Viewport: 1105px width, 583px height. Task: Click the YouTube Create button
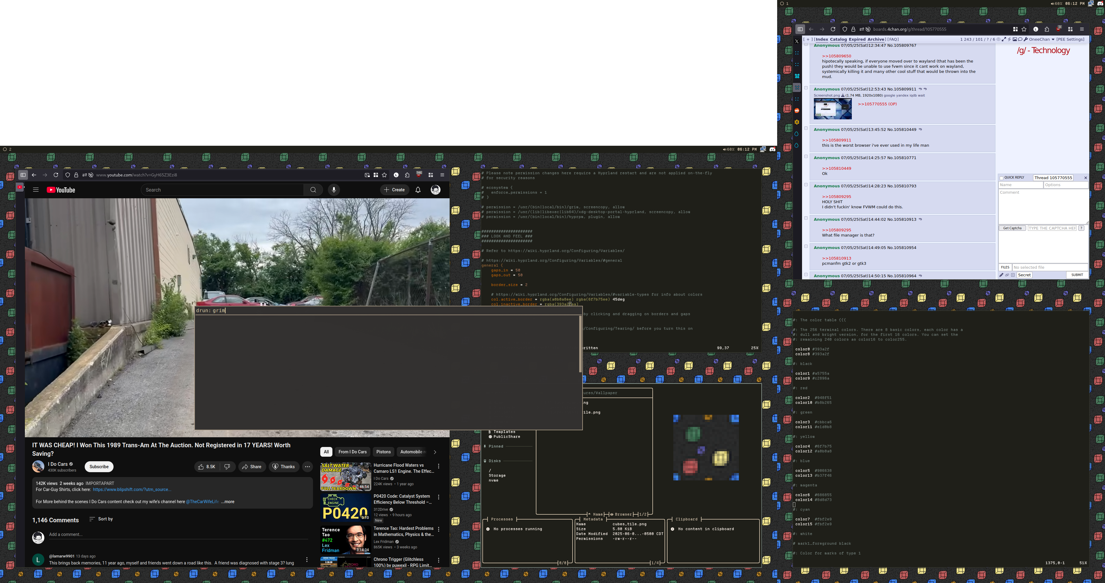tap(394, 189)
